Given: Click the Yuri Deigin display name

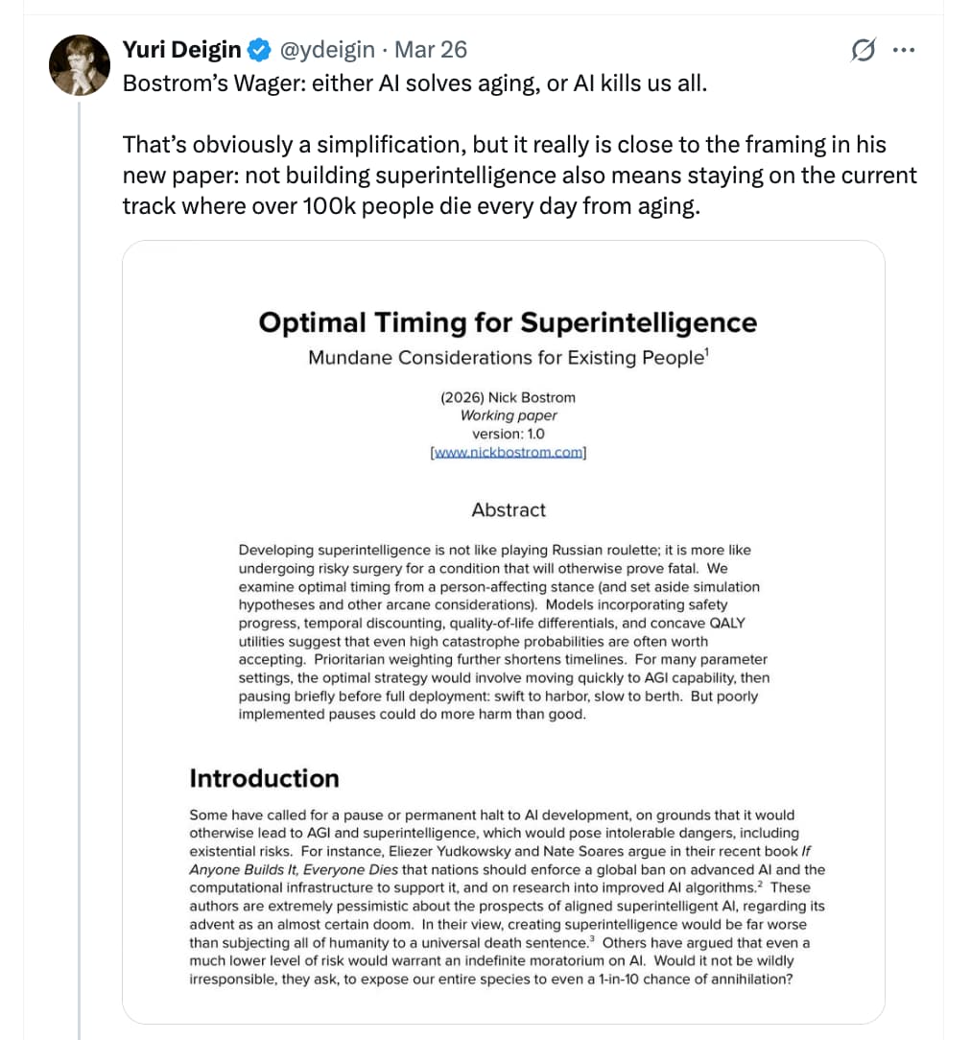Looking at the screenshot, I should pos(182,49).
